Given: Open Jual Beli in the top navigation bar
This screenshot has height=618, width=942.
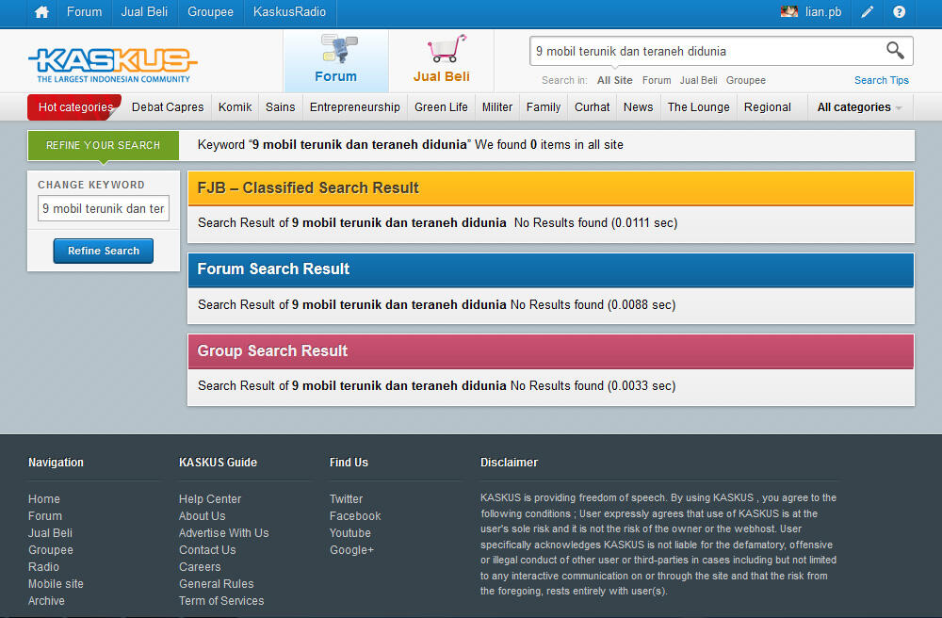Looking at the screenshot, I should point(144,12).
